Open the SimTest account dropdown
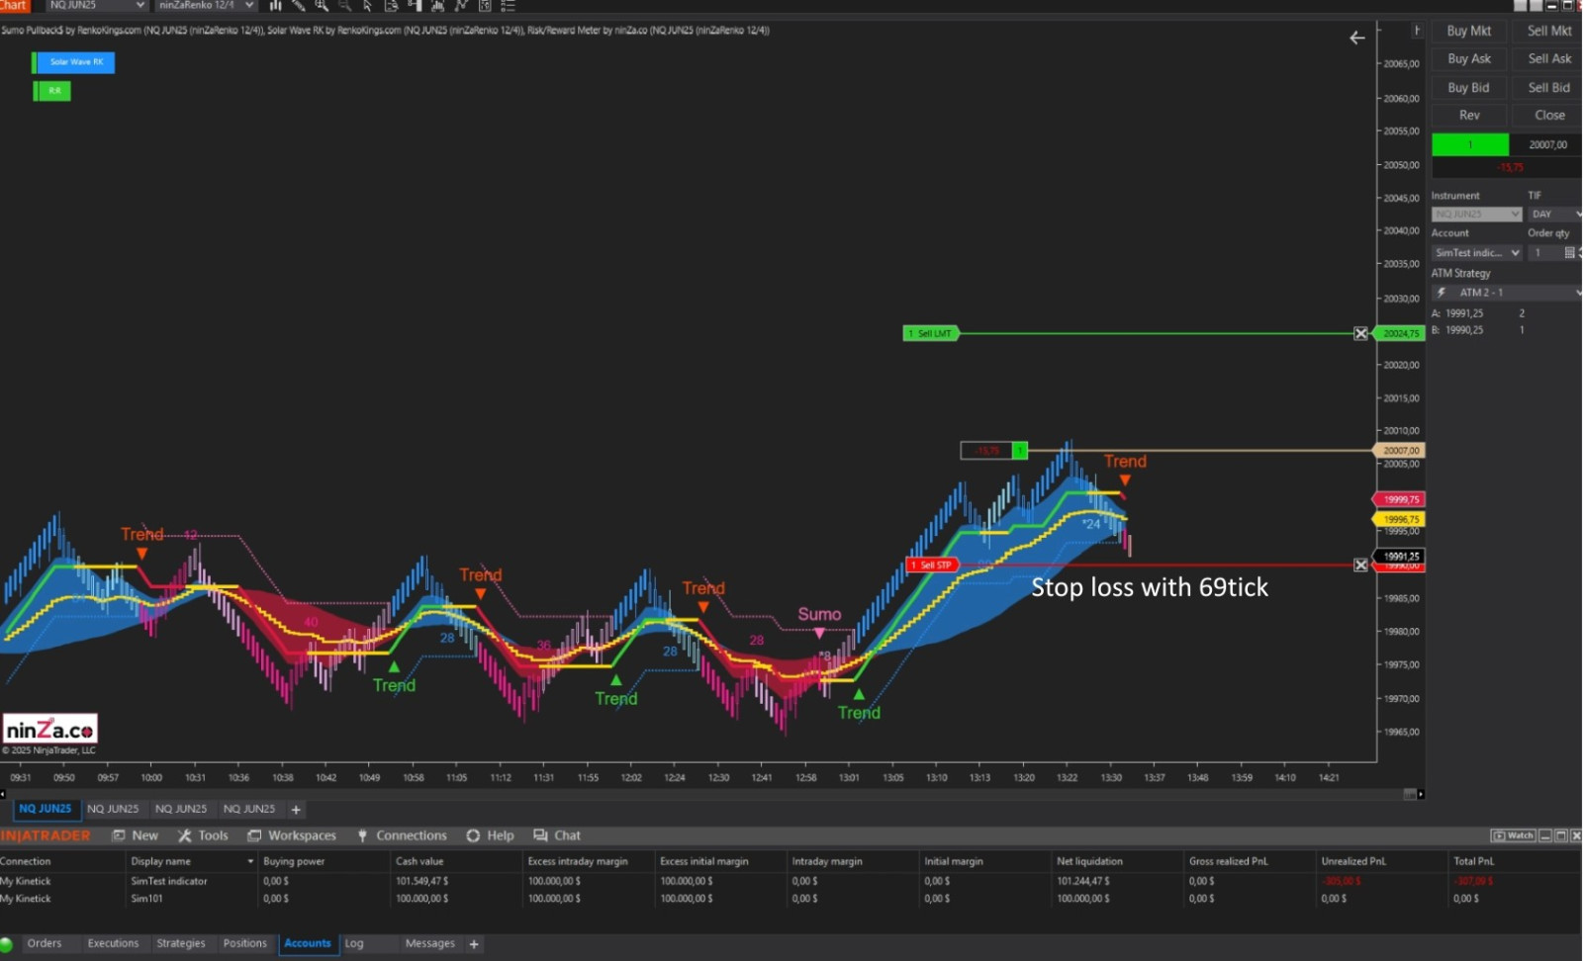The width and height of the screenshot is (1583, 961). click(x=1476, y=253)
